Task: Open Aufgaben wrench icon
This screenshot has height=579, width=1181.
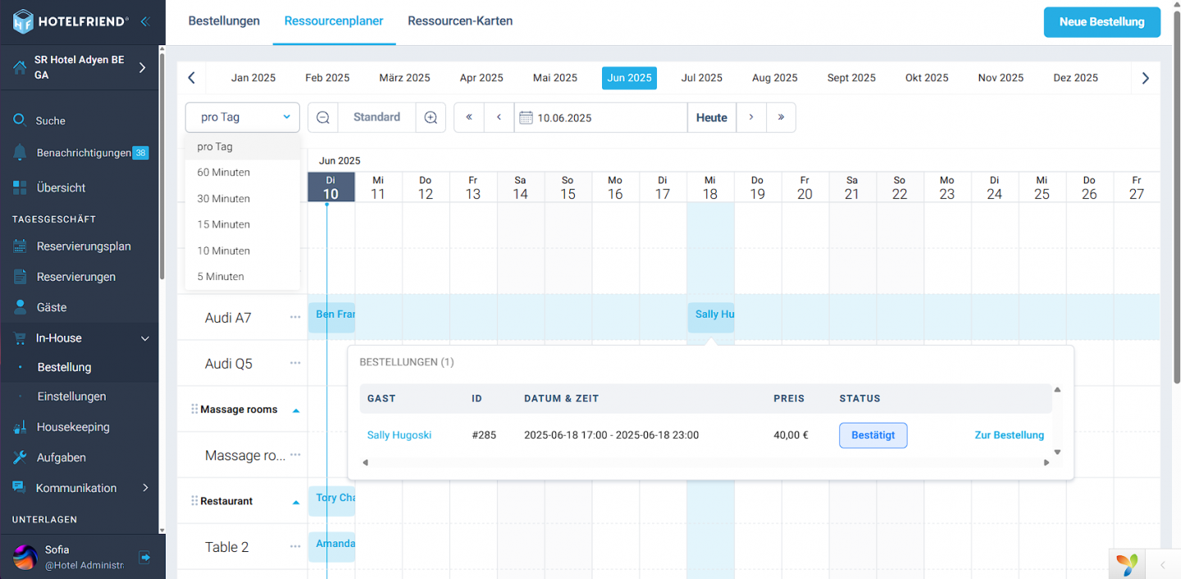Action: [20, 457]
